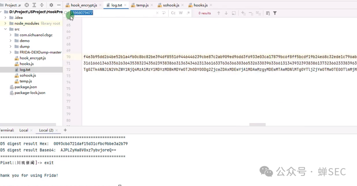This screenshot has height=186, width=357.
Task: Click the Expand All icon in Project panel
Action: 34,5
